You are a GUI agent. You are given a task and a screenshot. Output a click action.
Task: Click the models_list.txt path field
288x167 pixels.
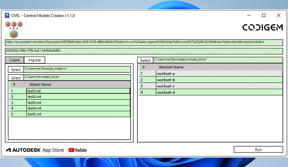77,77
